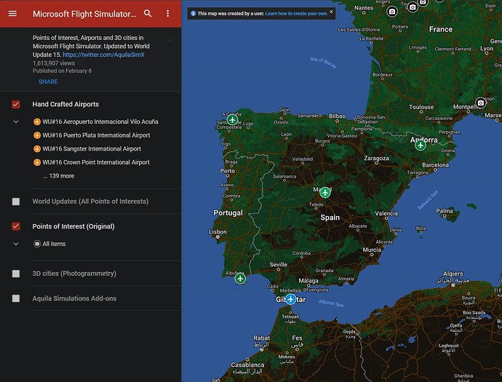
Task: Select the blue airport marker at Gibraltar
Action: pyautogui.click(x=290, y=299)
